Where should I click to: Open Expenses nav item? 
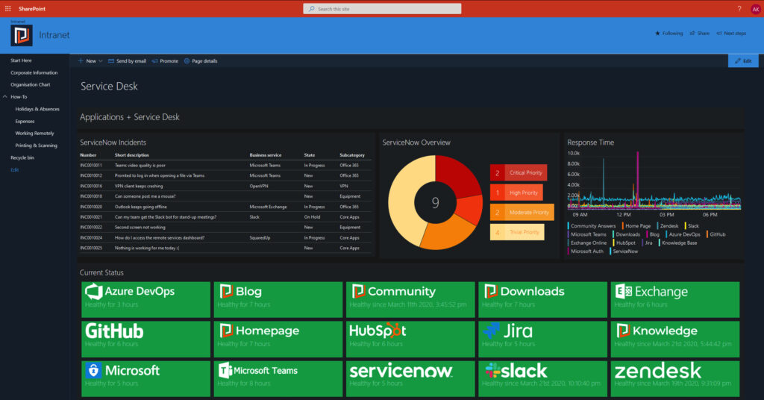[x=25, y=122]
